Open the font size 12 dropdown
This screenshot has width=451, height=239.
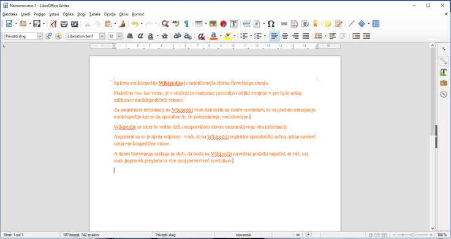click(119, 36)
